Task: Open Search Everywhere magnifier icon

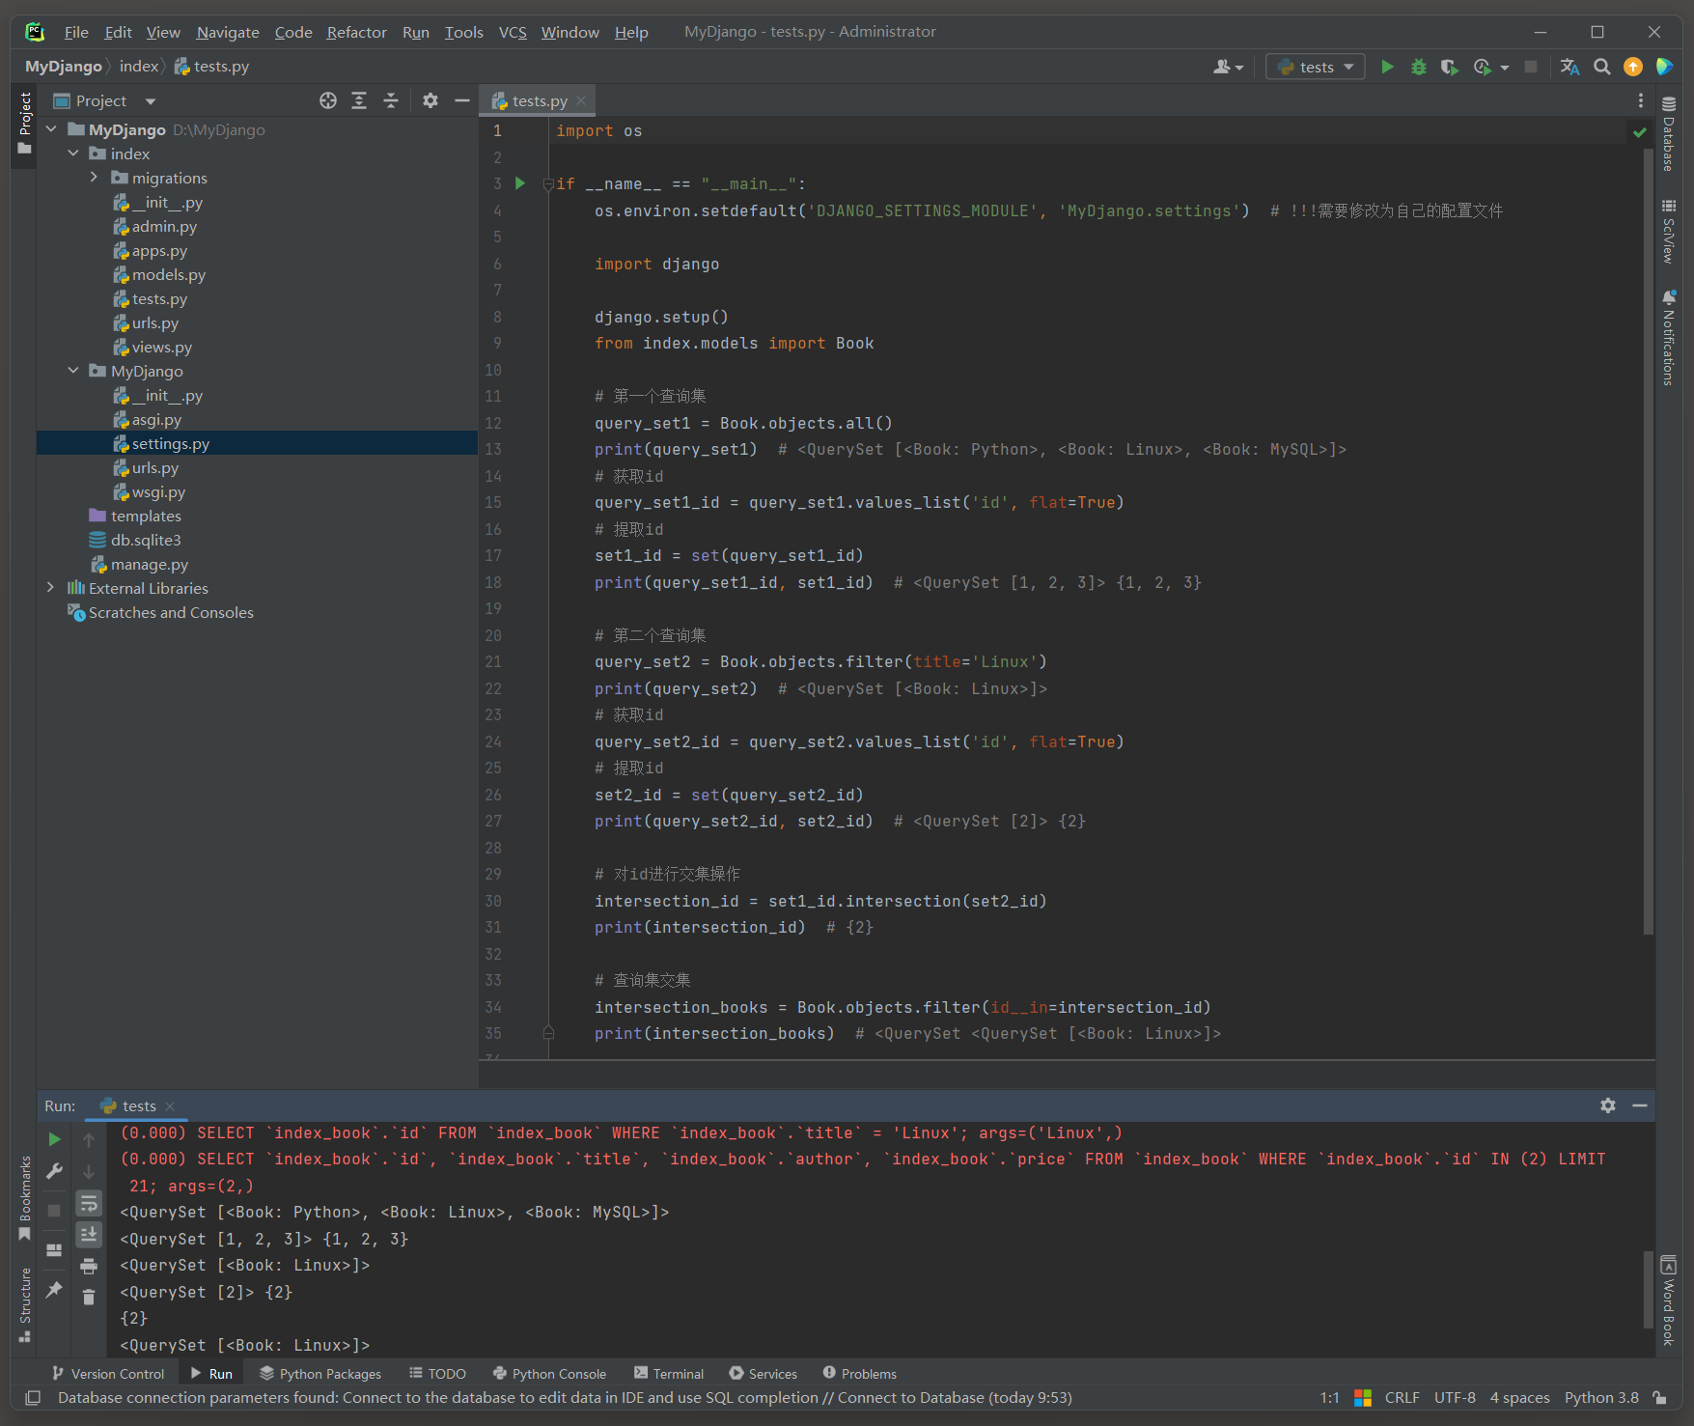Action: coord(1601,67)
